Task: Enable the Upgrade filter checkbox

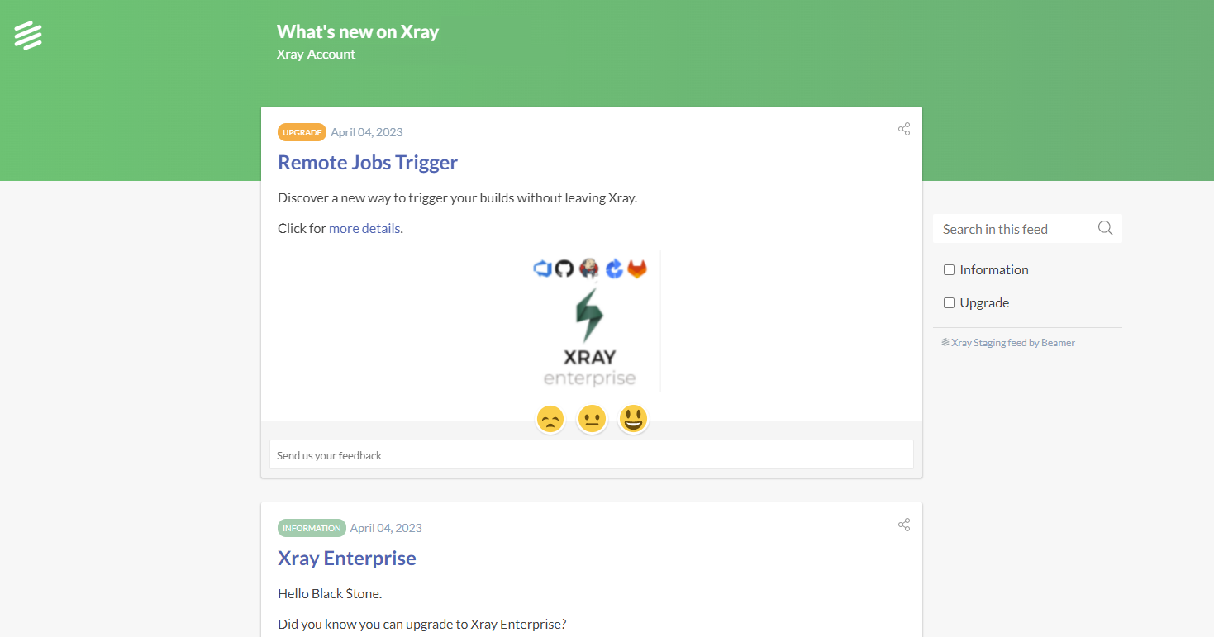Action: tap(949, 303)
